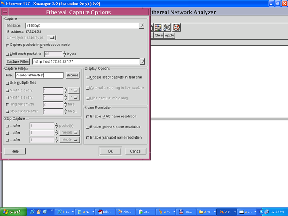Open the capture filter history dropdown

click(x=143, y=62)
